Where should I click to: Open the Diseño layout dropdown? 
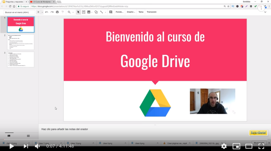131,12
